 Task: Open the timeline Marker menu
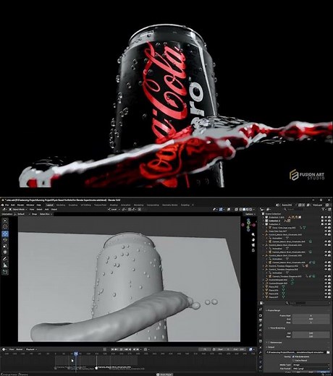click(x=20, y=349)
